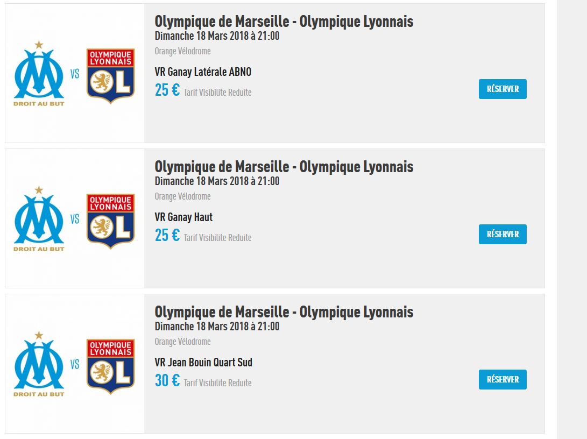Screen dimensions: 587x439
Task: Open match title above VR Ganay Haut
Action: [x=284, y=167]
